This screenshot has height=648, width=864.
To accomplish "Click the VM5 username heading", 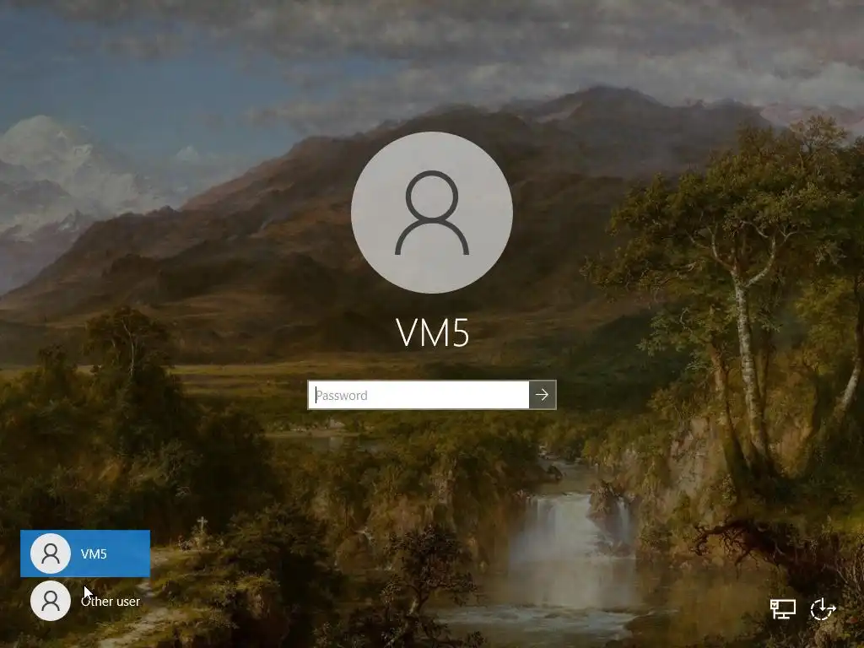I will (433, 332).
